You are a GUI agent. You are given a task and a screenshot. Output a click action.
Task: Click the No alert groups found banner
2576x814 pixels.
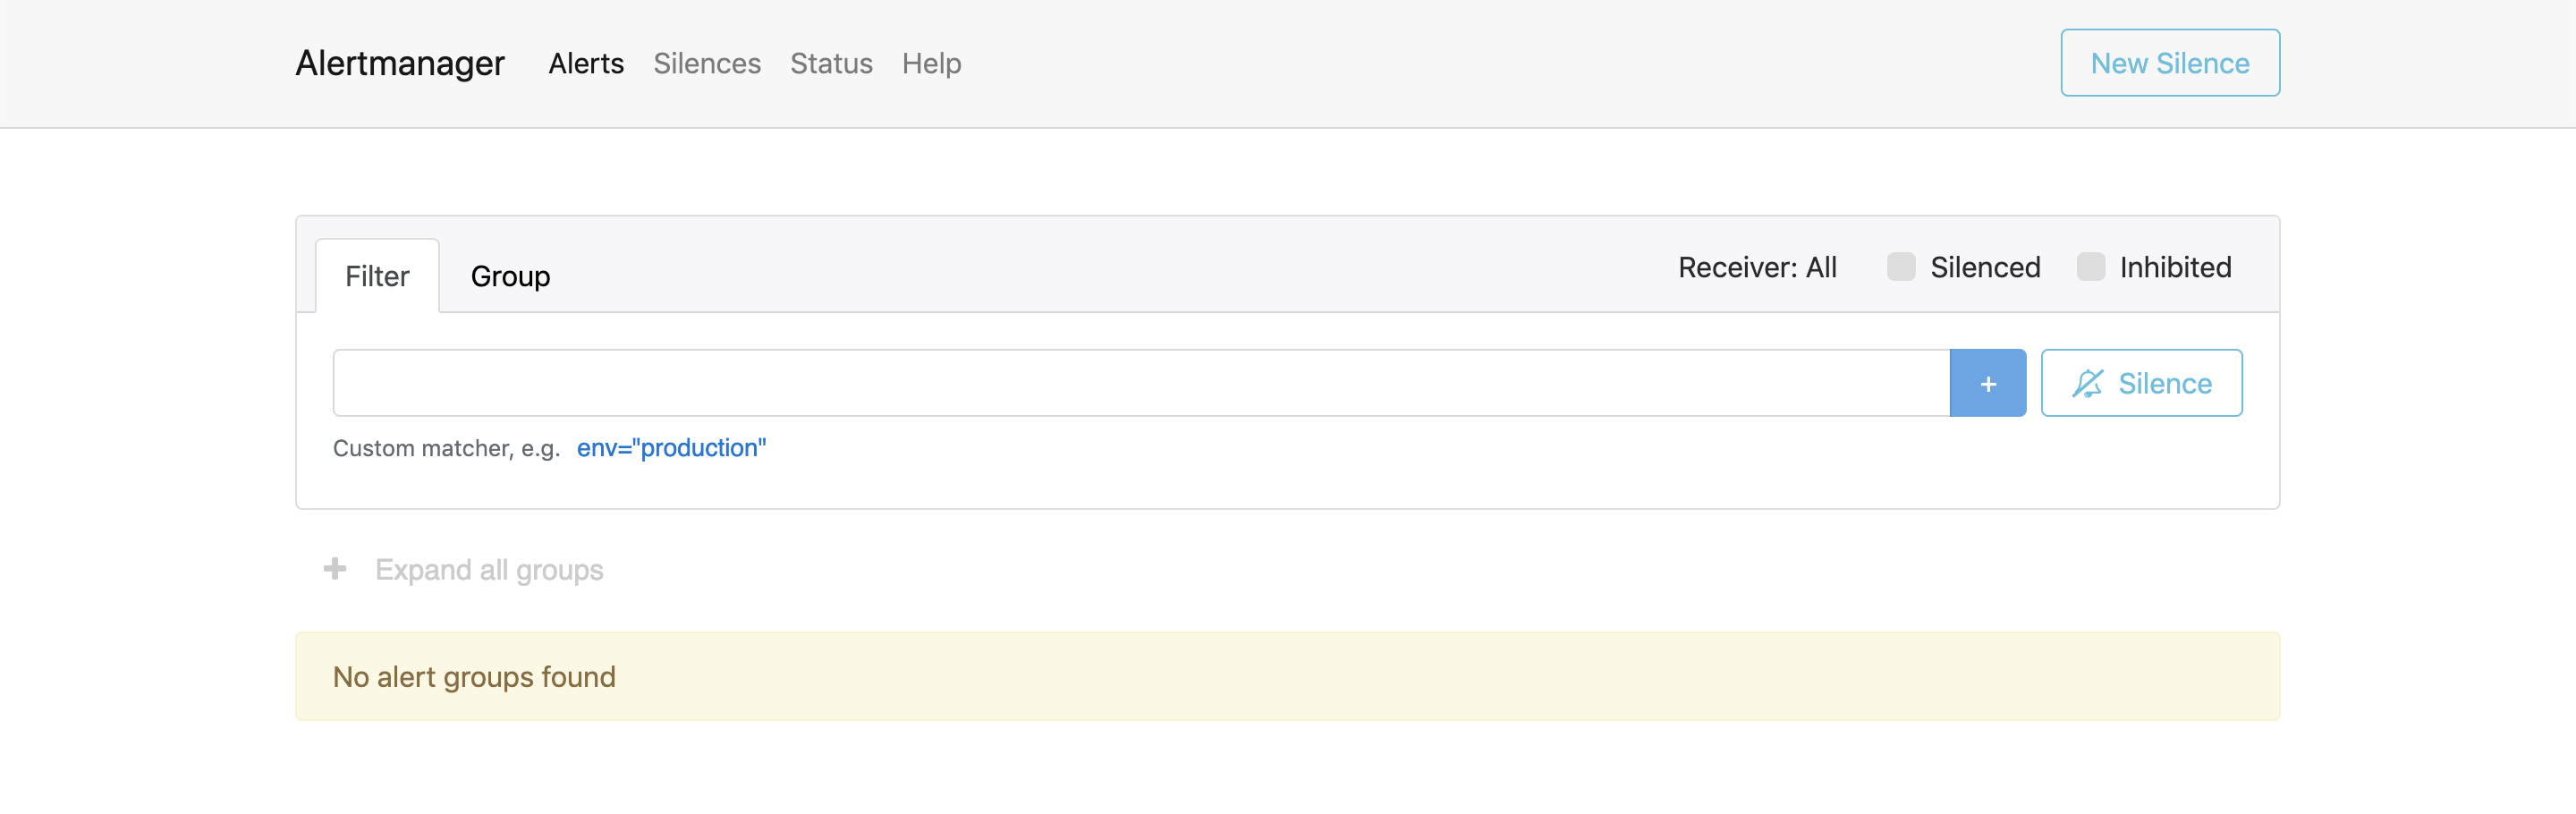1287,676
